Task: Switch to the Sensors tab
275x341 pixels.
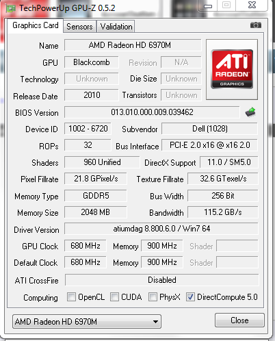Action: [79, 27]
